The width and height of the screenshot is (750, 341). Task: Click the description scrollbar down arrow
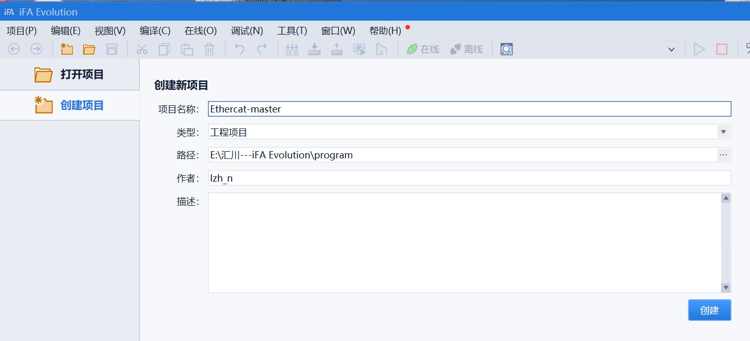coord(726,287)
